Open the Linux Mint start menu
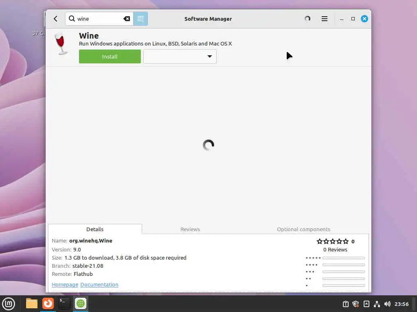 tap(9, 304)
